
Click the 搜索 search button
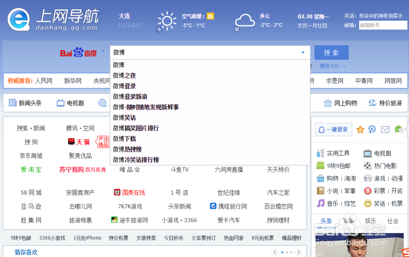click(331, 53)
